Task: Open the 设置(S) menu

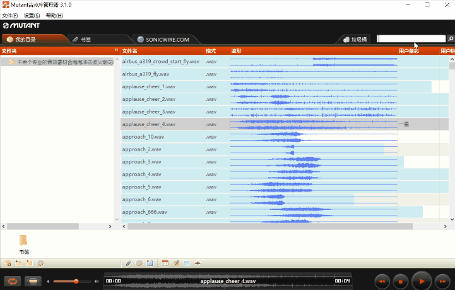Action: pyautogui.click(x=32, y=15)
